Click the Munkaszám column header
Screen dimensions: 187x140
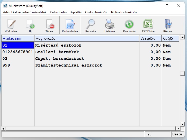(x=18, y=38)
